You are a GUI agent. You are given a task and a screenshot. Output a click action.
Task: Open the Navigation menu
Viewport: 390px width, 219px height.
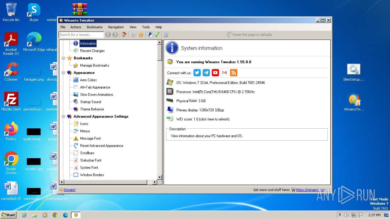coord(116,27)
